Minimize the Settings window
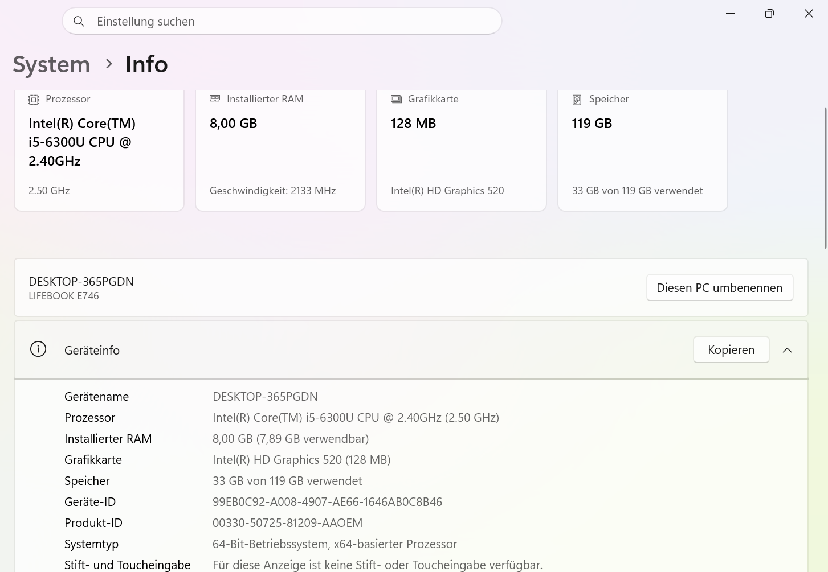828x572 pixels. click(730, 13)
